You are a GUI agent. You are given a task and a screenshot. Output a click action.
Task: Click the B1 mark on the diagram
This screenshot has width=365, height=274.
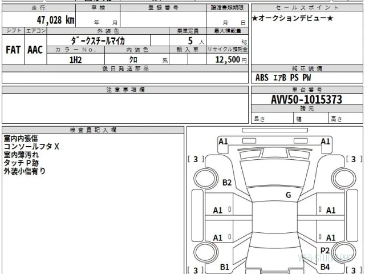pos(225,267)
